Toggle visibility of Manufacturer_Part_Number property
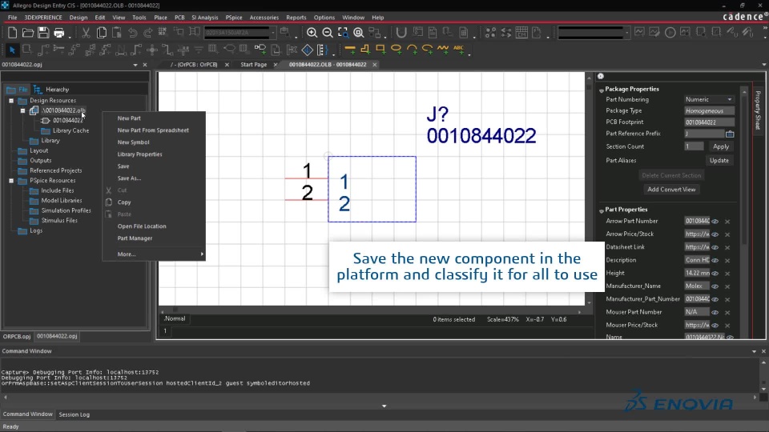Screen dimensions: 769x432 click(x=715, y=299)
